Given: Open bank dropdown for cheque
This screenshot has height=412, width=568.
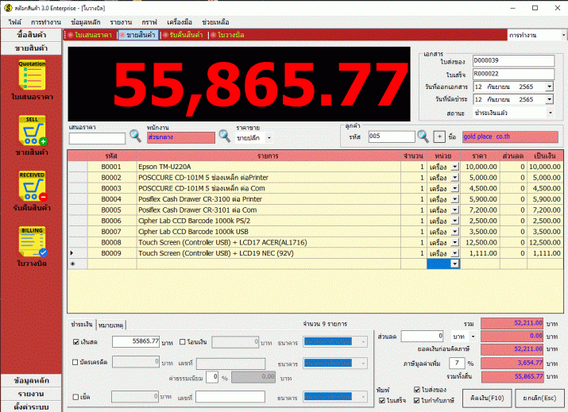Looking at the screenshot, I should [x=363, y=397].
